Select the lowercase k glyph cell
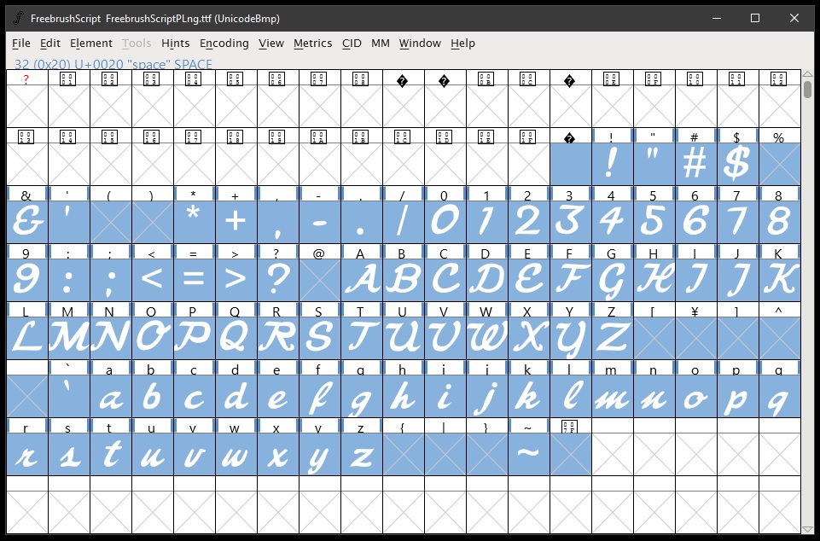The image size is (820, 541). coord(529,397)
